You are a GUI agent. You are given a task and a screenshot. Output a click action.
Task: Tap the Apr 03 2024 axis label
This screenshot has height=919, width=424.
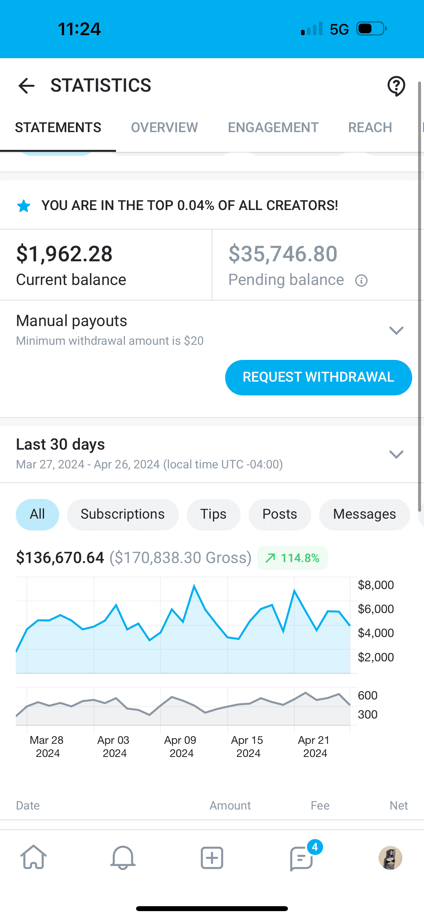(114, 747)
